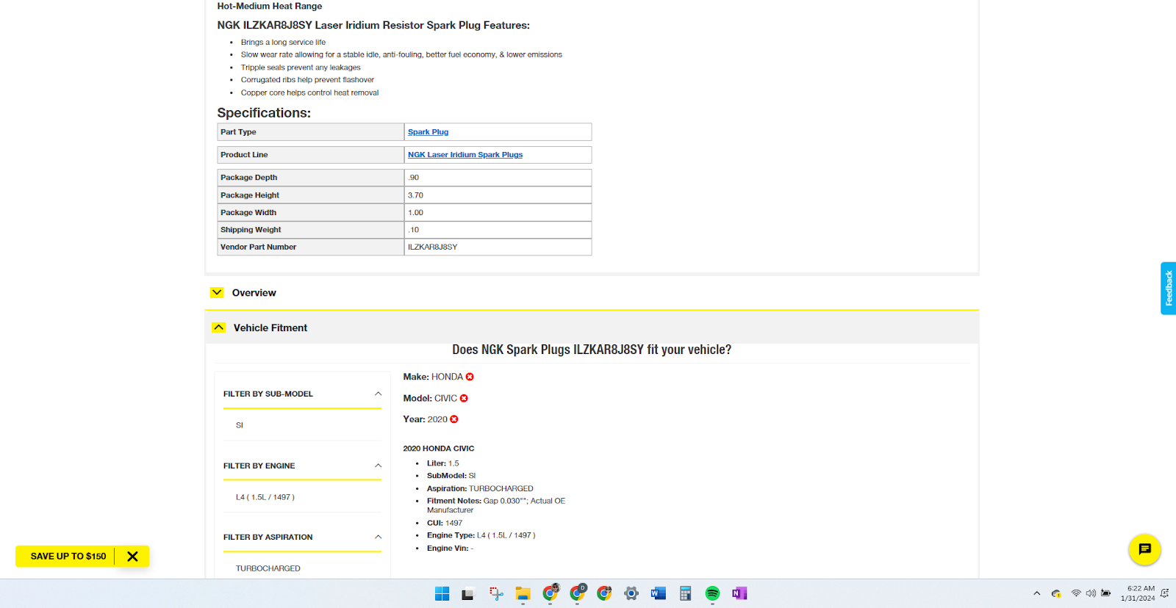Click the Fitment Notes gap detail
This screenshot has width=1176, height=608.
tap(496, 505)
